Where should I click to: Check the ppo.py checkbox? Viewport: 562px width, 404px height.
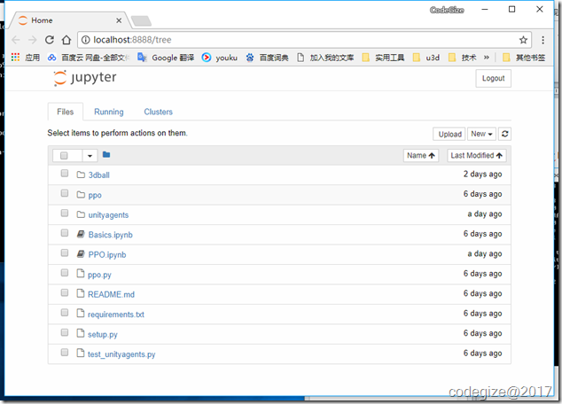pyautogui.click(x=65, y=273)
